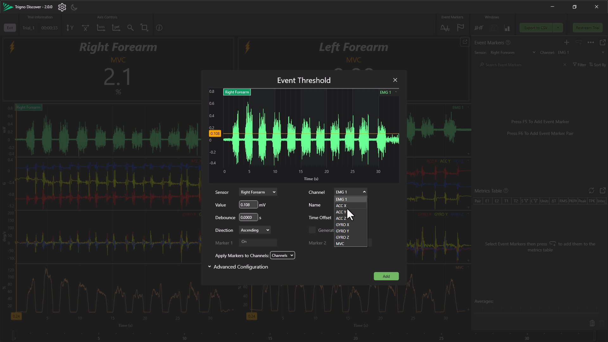Click the Debounce value input field
The height and width of the screenshot is (342, 608).
pos(248,218)
